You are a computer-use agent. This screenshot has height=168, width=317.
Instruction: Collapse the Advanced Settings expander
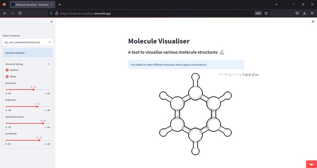[28, 64]
